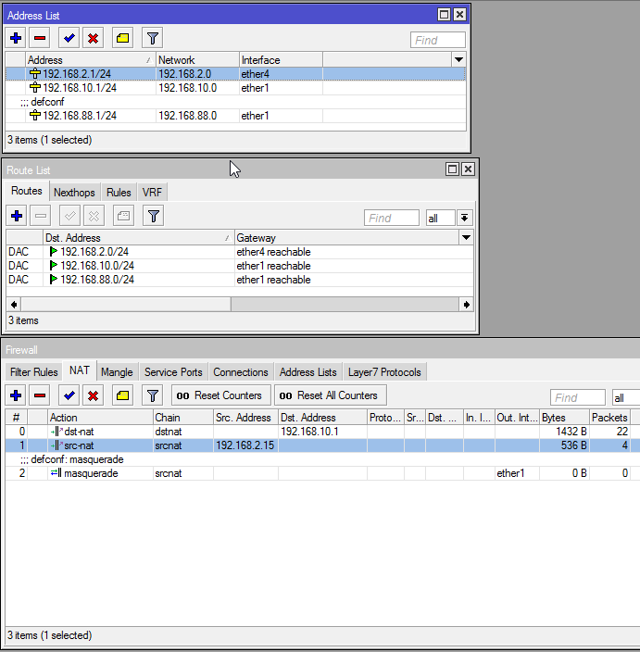Sort NAT rules by Chain column

(183, 418)
